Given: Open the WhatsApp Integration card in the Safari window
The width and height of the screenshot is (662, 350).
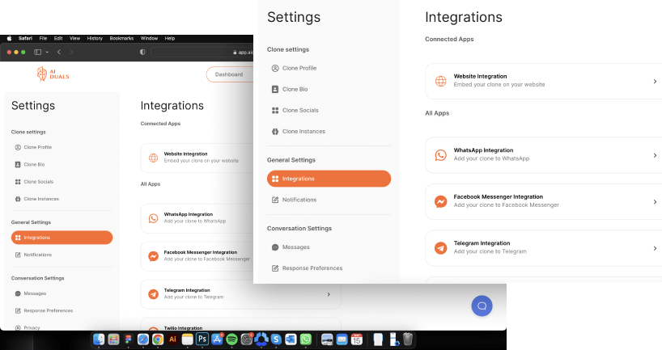Looking at the screenshot, I should pyautogui.click(x=197, y=218).
